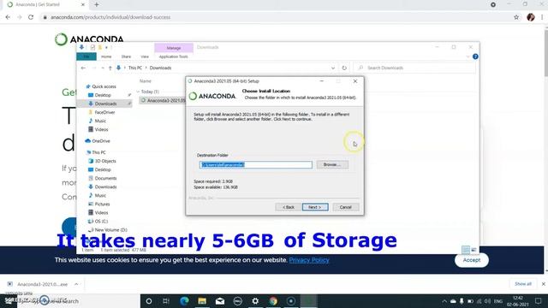Click the New folder icon in Explorer title bar
Screen dimensions: 548x308
pos(100,48)
